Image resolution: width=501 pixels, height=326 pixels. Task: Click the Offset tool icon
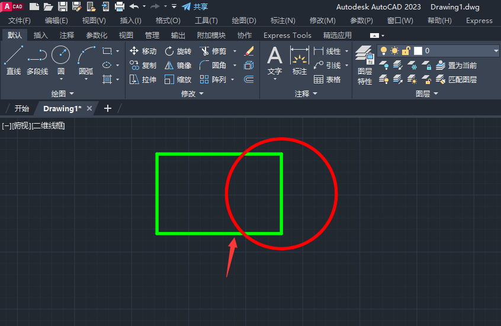249,79
